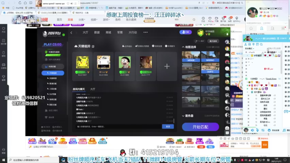The image size is (290, 163).
Task: Open 锦标赛 trophy item in sidebar
Action: tap(50, 117)
